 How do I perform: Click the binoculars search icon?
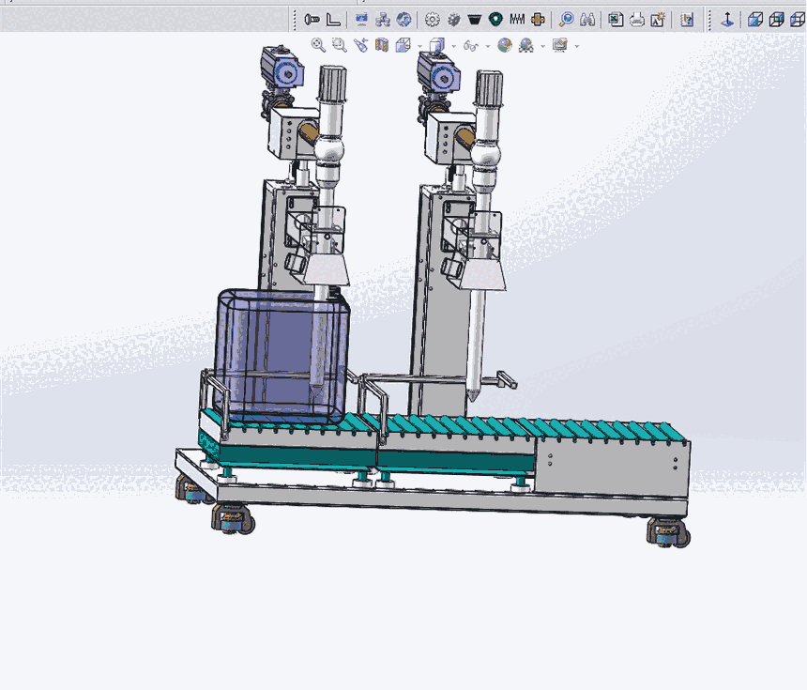[588, 19]
